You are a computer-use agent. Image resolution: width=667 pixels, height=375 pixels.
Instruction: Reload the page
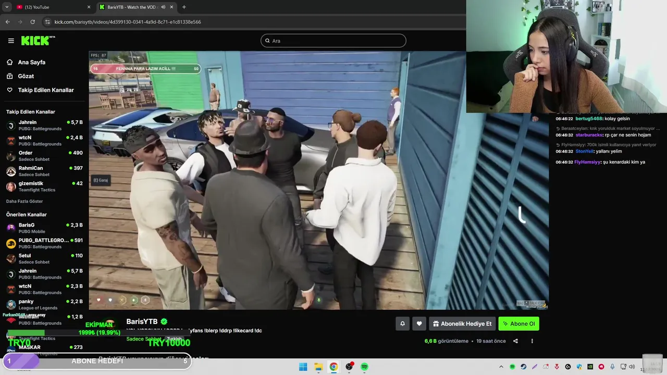(x=32, y=22)
